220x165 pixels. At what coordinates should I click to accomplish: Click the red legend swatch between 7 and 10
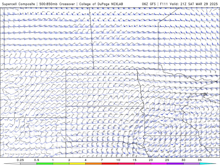pyautogui.click(x=110, y=164)
